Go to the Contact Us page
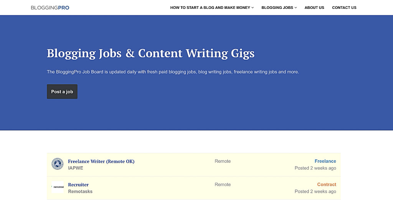The height and width of the screenshot is (200, 393). (x=344, y=8)
